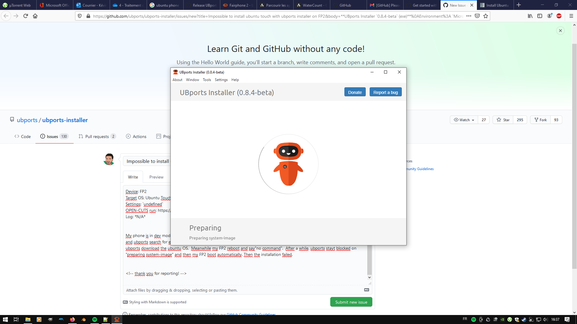577x324 pixels.
Task: Click the Firefox home icon
Action: pos(35,16)
